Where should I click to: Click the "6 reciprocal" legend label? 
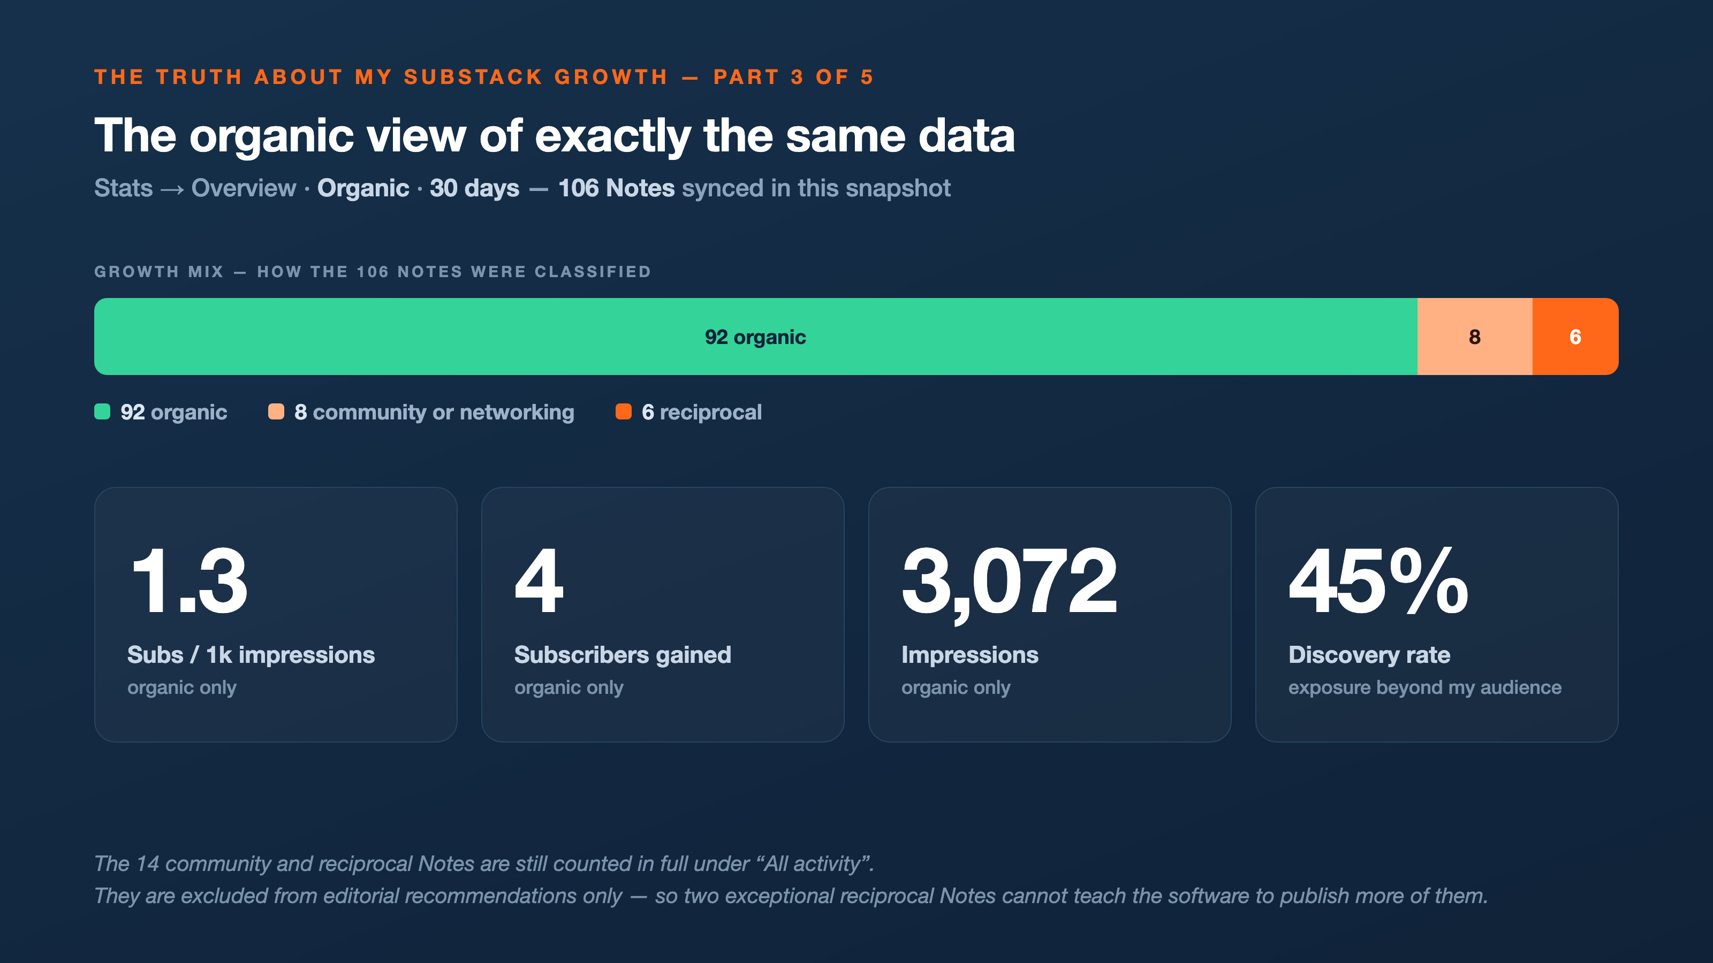(x=702, y=412)
